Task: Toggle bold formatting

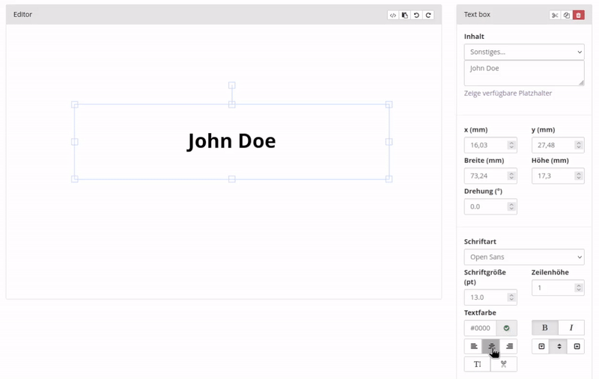Action: [x=544, y=328]
